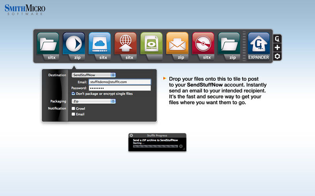Click the Email address input field
The width and height of the screenshot is (315, 196).
[x=120, y=82]
